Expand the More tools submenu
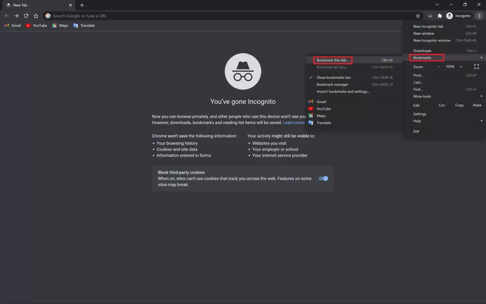The height and width of the screenshot is (304, 486). (444, 96)
